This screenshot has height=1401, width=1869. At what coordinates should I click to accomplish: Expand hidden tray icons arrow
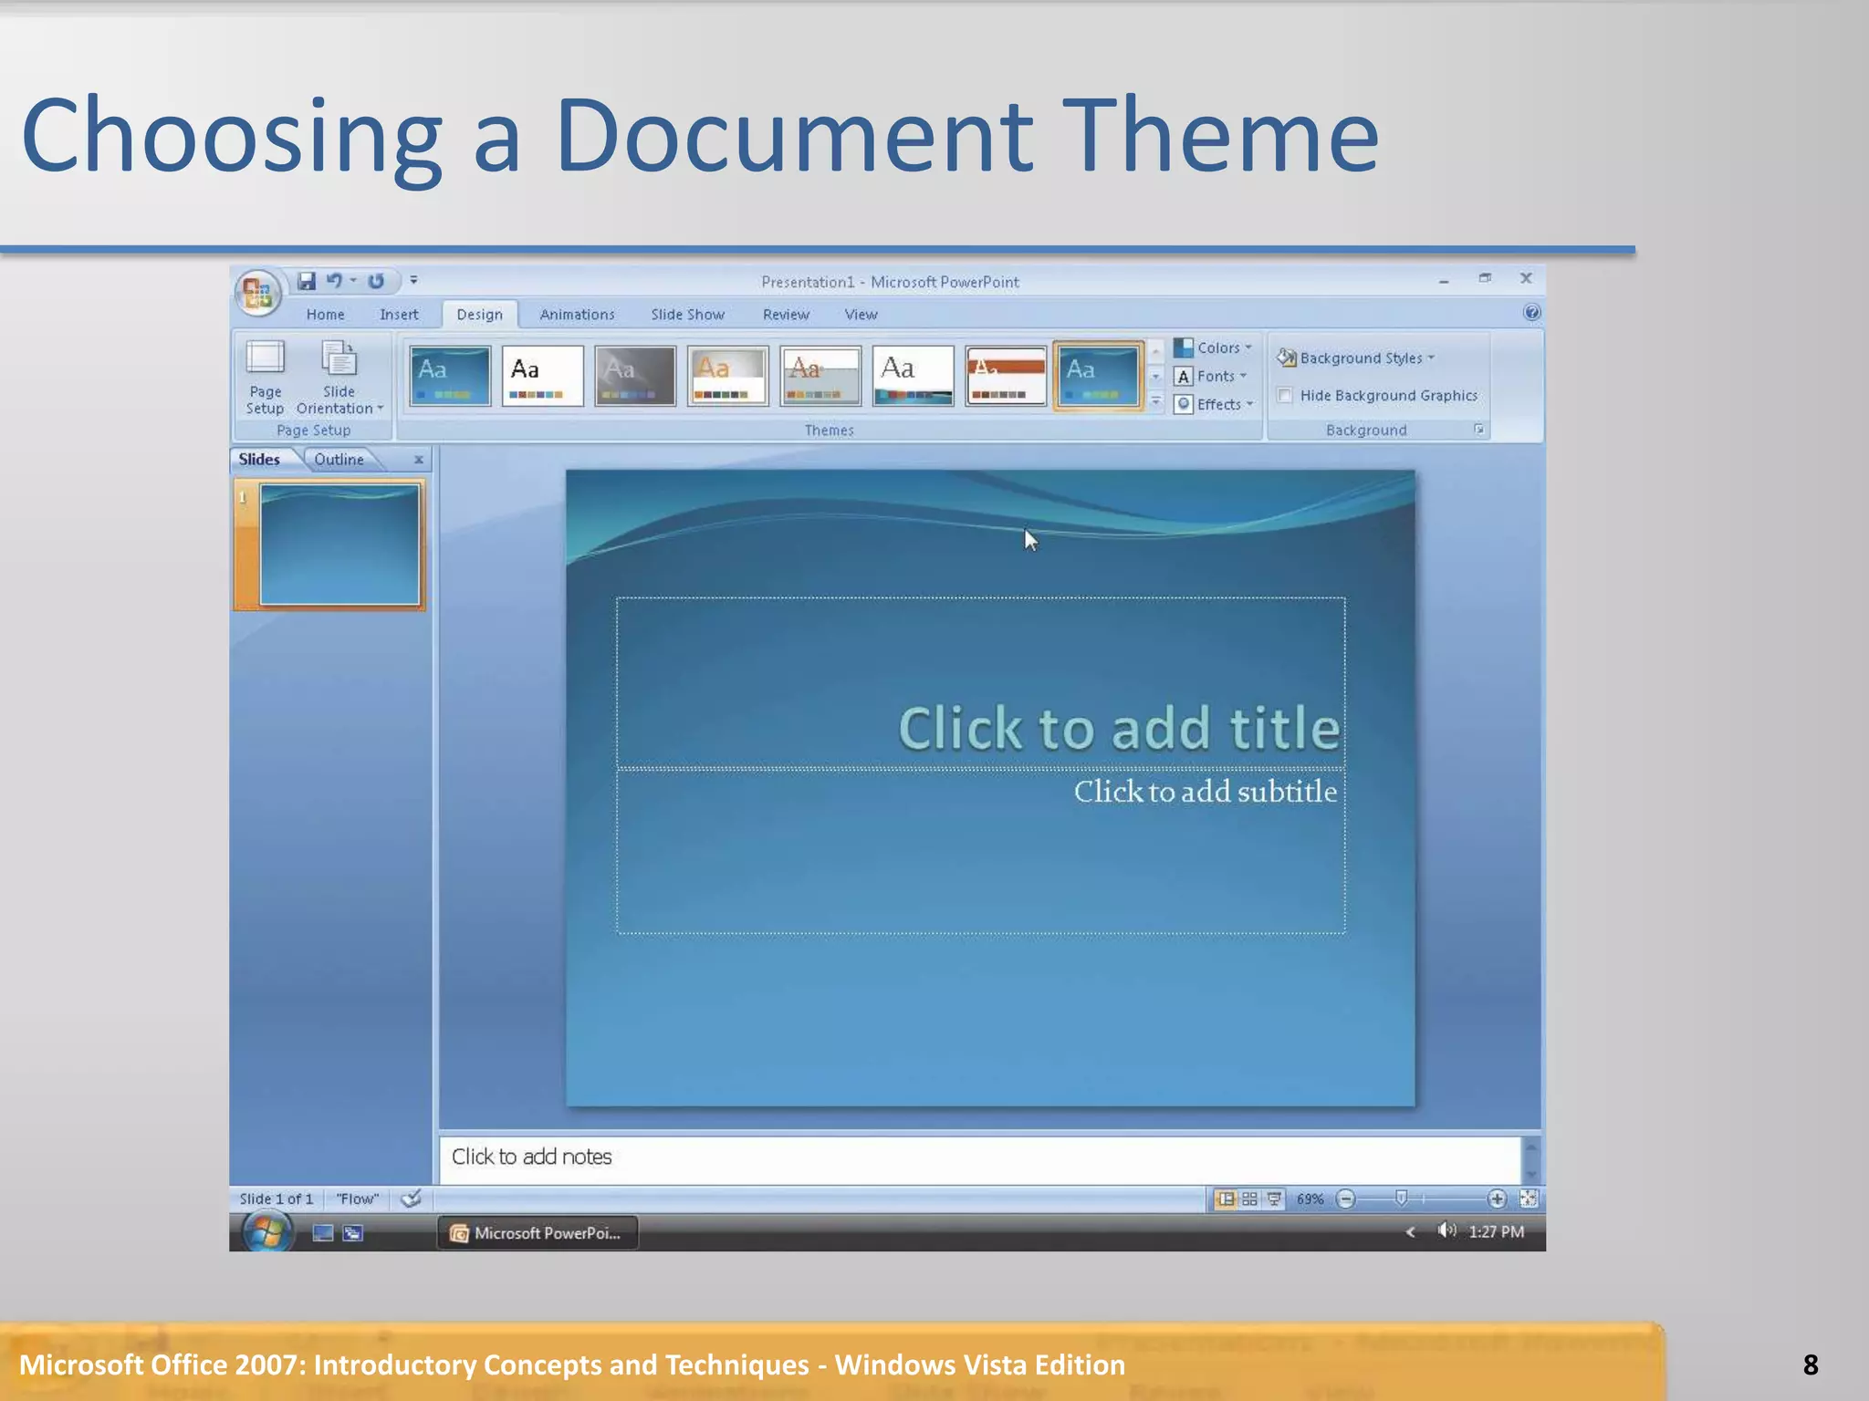coord(1411,1232)
